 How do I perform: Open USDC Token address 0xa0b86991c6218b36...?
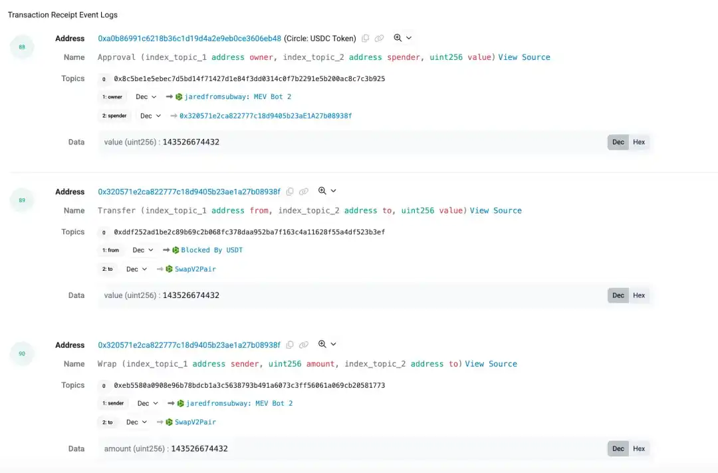[x=189, y=39]
